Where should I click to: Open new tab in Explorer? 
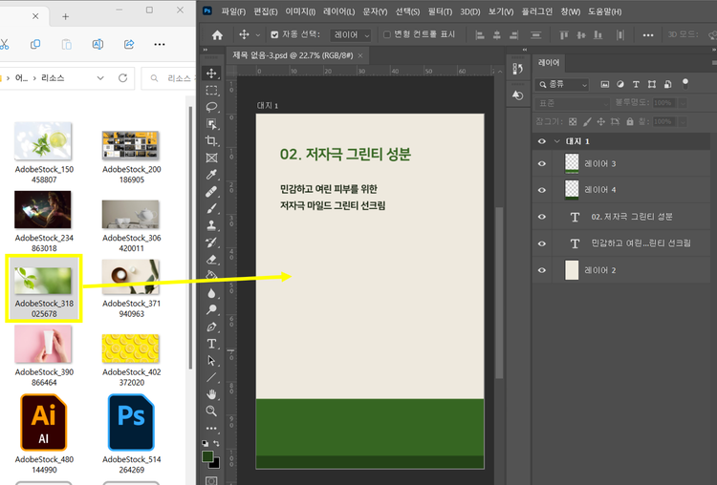[65, 17]
